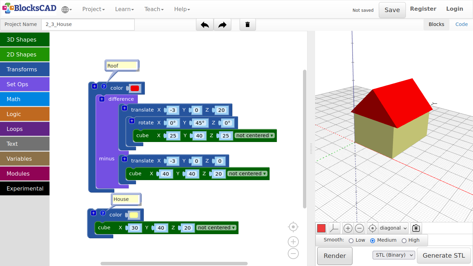Viewport: 473px width, 266px height.
Task: Zoom out the 3D render view
Action: coord(359,228)
